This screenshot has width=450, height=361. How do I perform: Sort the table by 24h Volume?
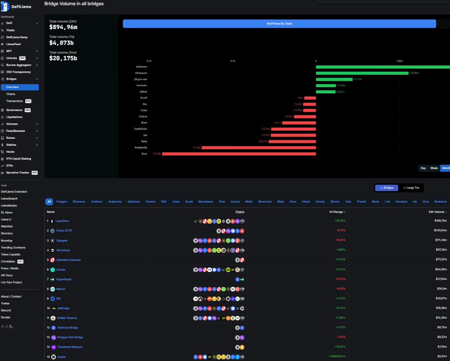pos(437,212)
